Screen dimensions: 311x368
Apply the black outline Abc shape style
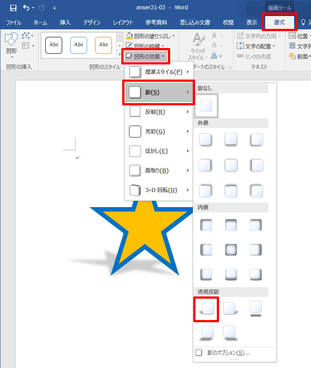tap(54, 45)
